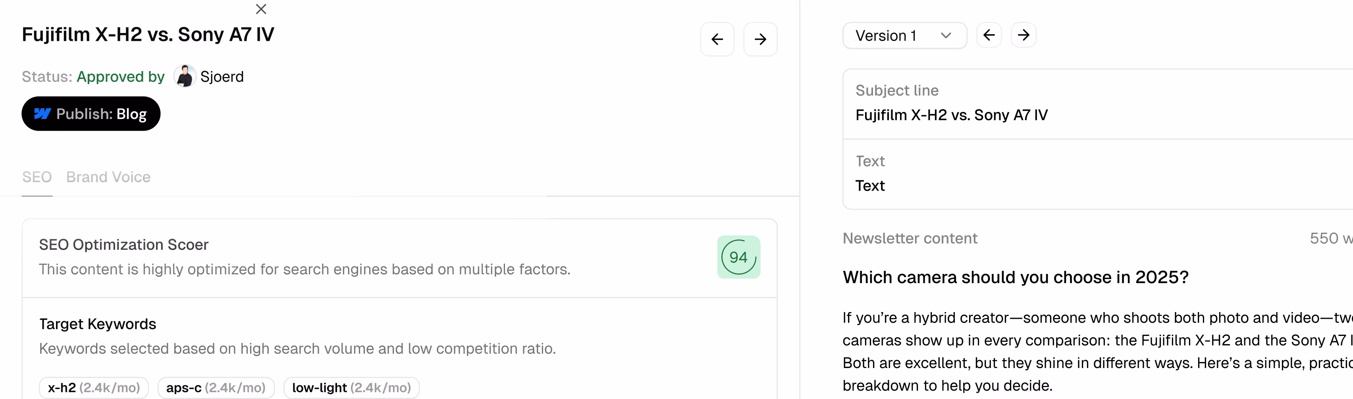
Task: Go to previous article with left arrow
Action: pyautogui.click(x=717, y=39)
